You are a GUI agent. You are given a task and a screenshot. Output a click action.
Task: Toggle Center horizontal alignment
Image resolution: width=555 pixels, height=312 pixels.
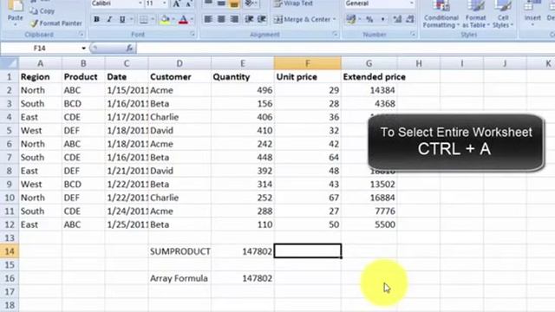click(221, 19)
